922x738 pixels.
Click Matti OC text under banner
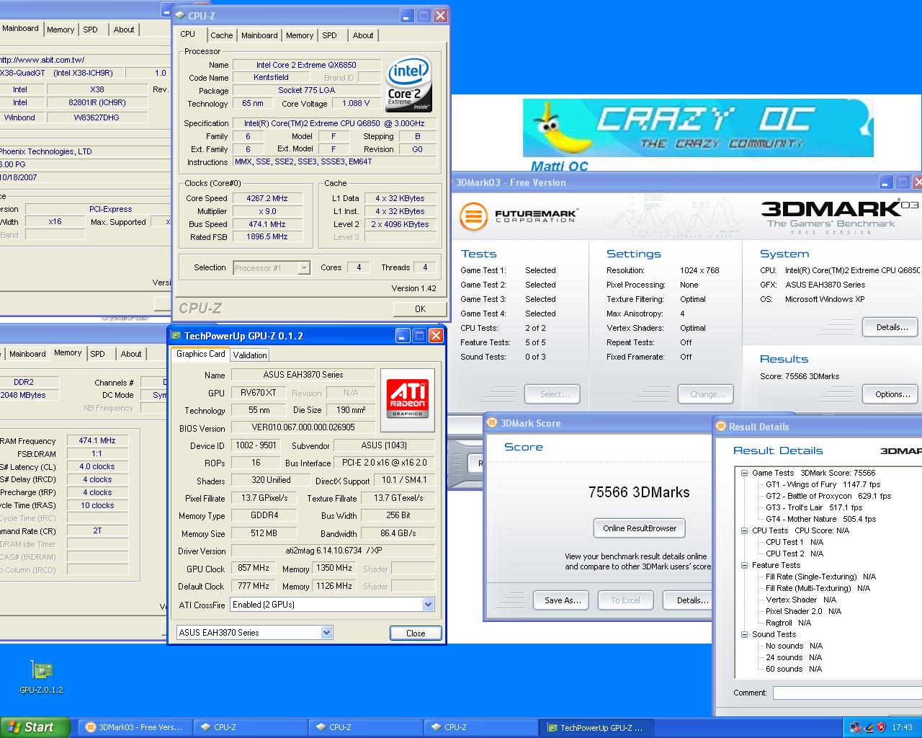coord(559,166)
